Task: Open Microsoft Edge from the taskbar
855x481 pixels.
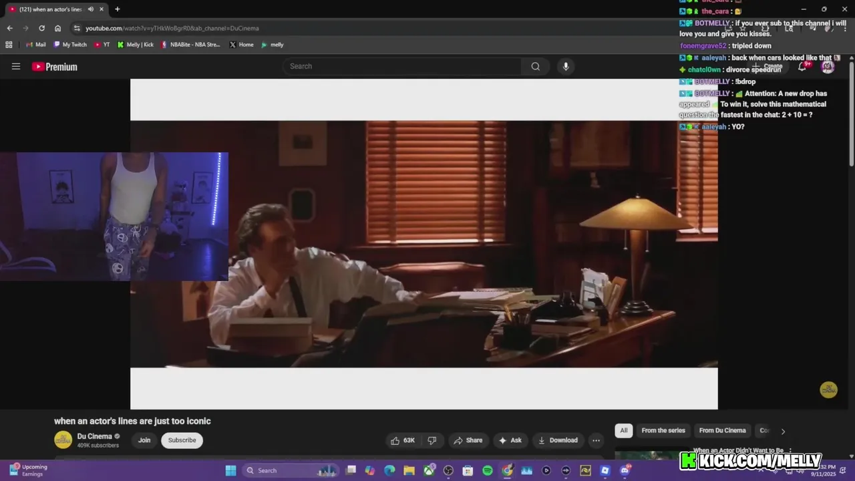Action: tap(389, 470)
